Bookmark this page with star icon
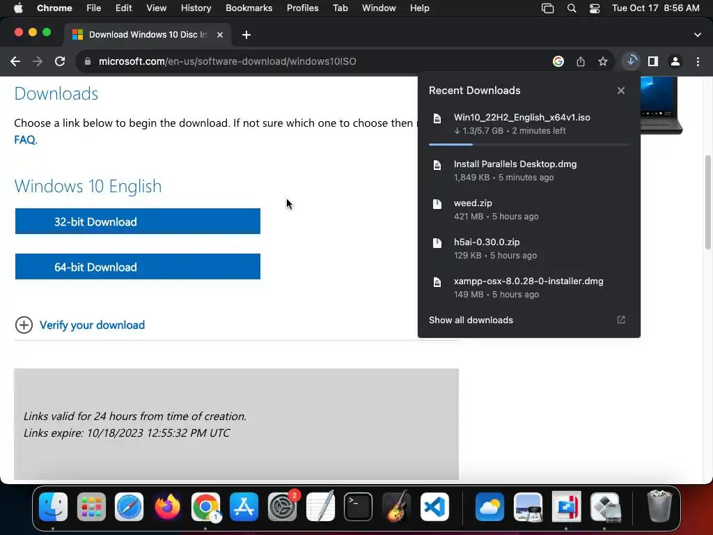The width and height of the screenshot is (713, 535). point(603,61)
